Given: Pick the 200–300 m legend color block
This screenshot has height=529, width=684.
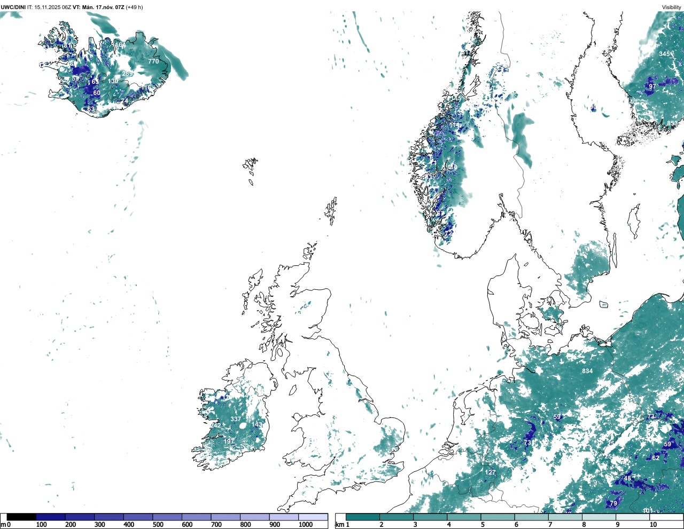Looking at the screenshot, I should click(80, 517).
